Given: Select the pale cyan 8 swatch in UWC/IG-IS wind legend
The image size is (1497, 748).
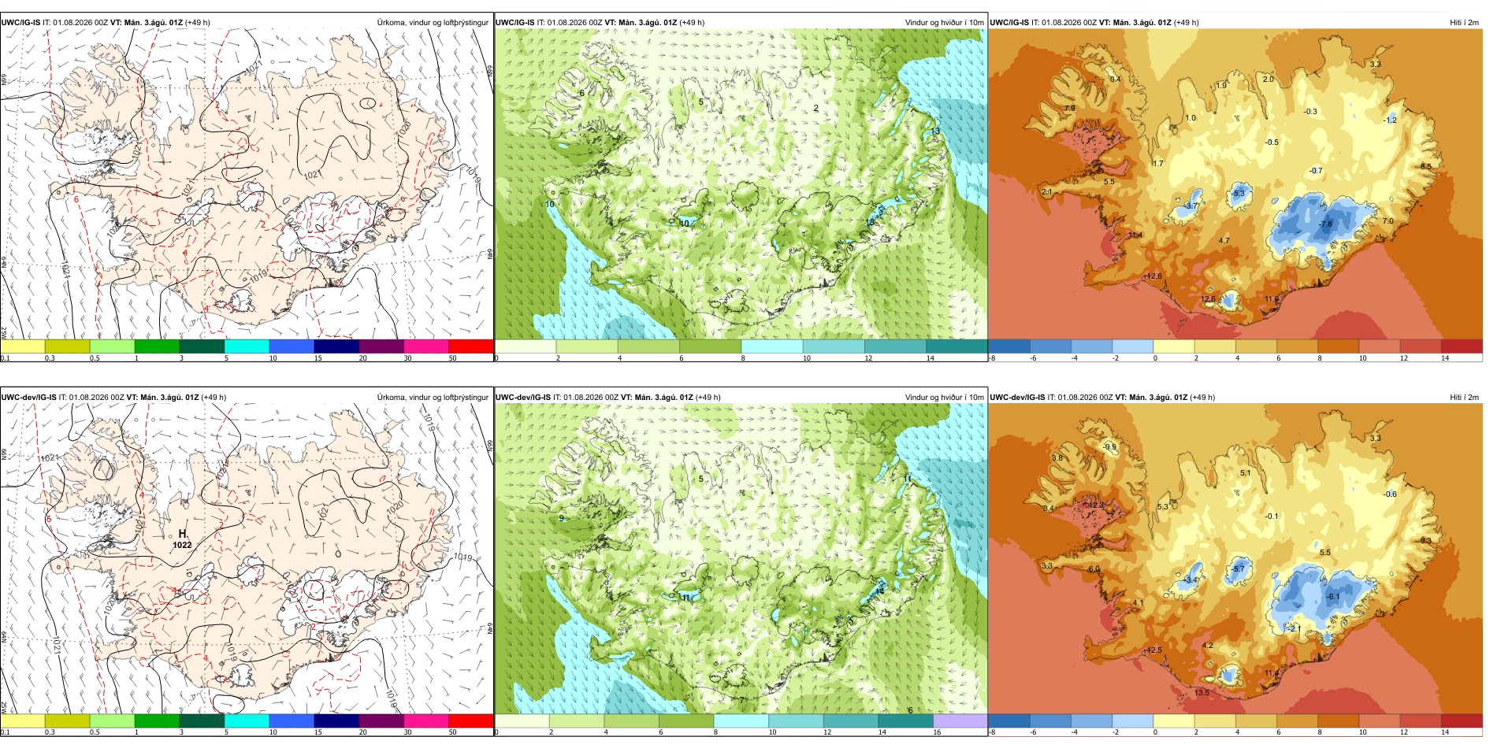Looking at the screenshot, I should click(772, 346).
